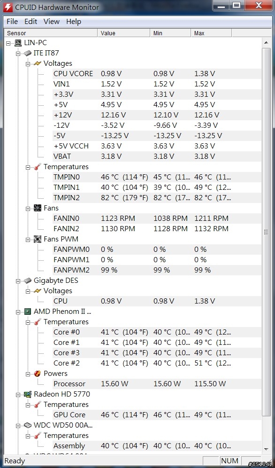Collapse the Radeon HD 5770 node
The image size is (275, 468).
point(18,395)
